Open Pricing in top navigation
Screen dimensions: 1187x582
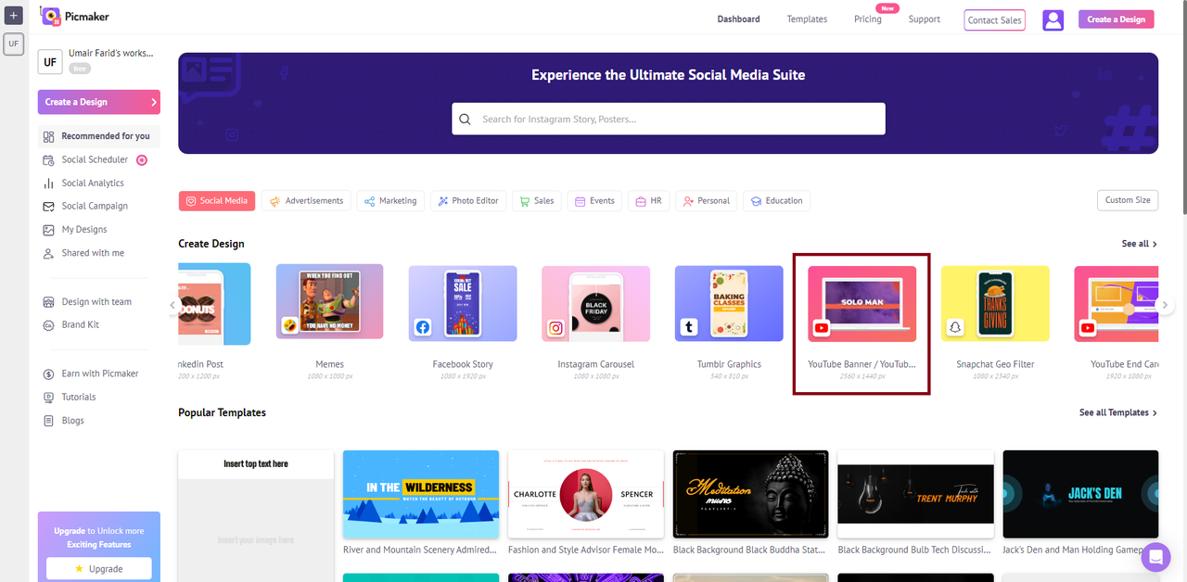click(868, 19)
